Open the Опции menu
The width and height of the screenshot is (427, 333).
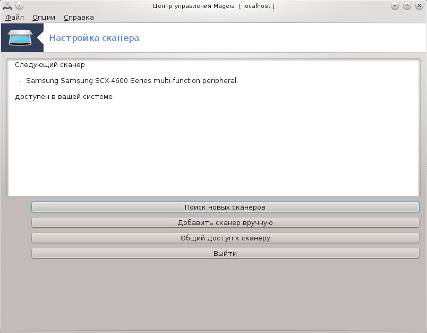click(x=44, y=18)
